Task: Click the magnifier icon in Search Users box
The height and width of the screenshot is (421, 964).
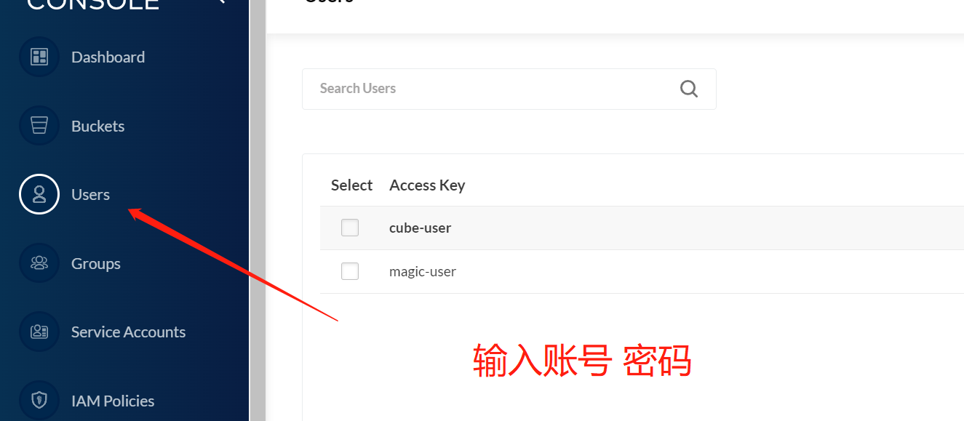Action: click(689, 89)
